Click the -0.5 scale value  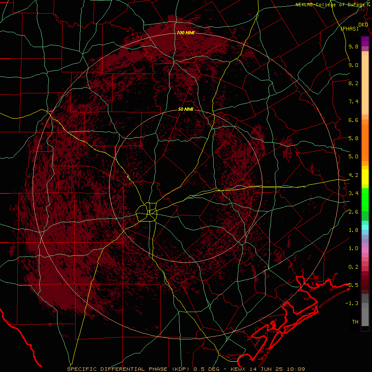[x=352, y=285]
